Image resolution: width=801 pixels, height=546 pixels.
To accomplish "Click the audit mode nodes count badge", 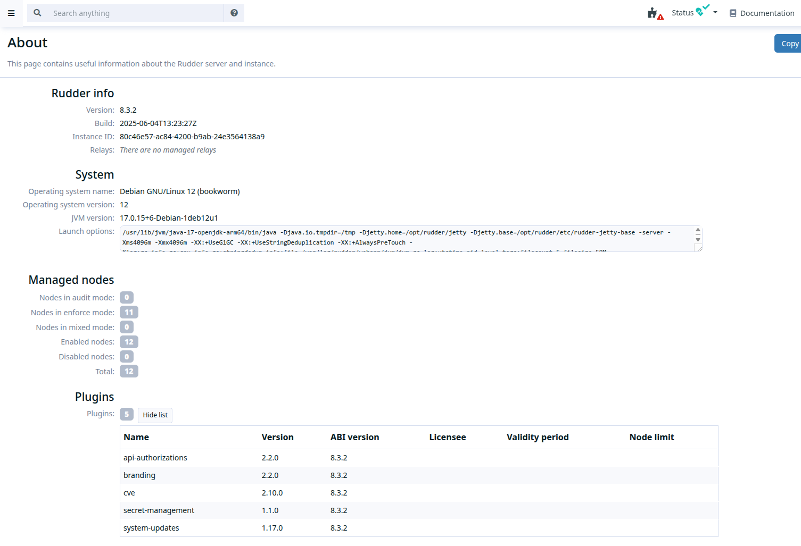I will point(127,298).
